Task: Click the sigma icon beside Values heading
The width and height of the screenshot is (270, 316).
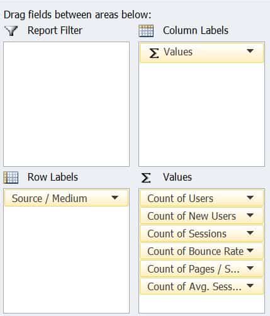Action: coord(146,178)
